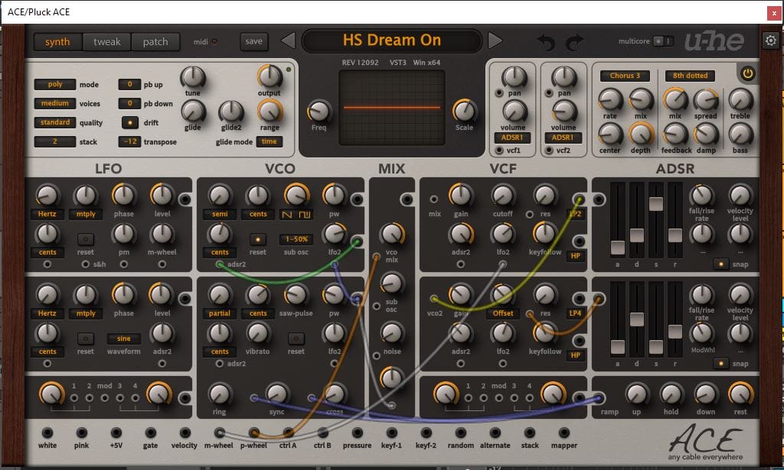Toggle the VCO 1 reset button
Screen dimensions: 784x470
tap(258, 239)
